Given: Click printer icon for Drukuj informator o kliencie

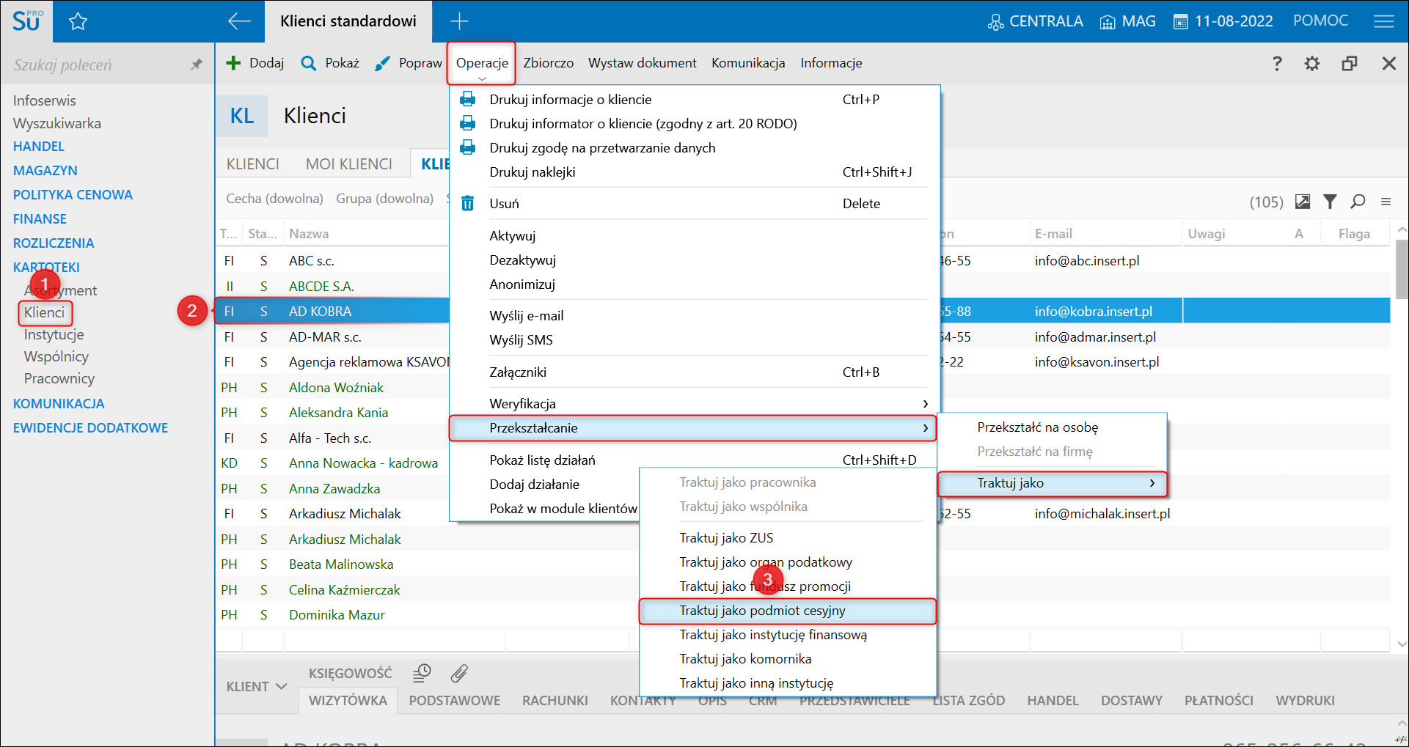Looking at the screenshot, I should click(x=467, y=123).
